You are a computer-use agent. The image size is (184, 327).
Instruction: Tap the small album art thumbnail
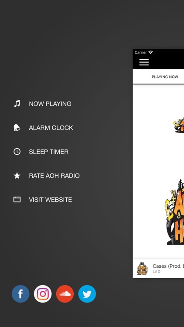click(143, 269)
